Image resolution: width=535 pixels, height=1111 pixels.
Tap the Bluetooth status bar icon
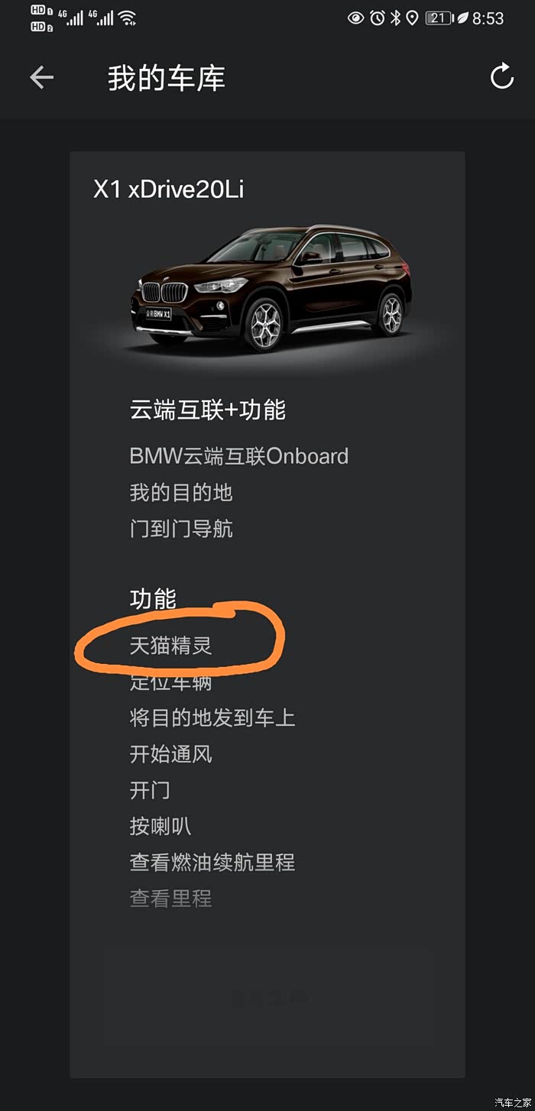click(x=395, y=18)
